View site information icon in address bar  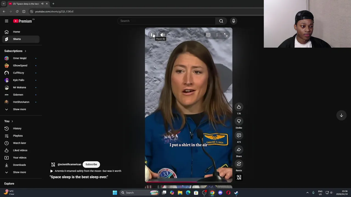(32, 11)
